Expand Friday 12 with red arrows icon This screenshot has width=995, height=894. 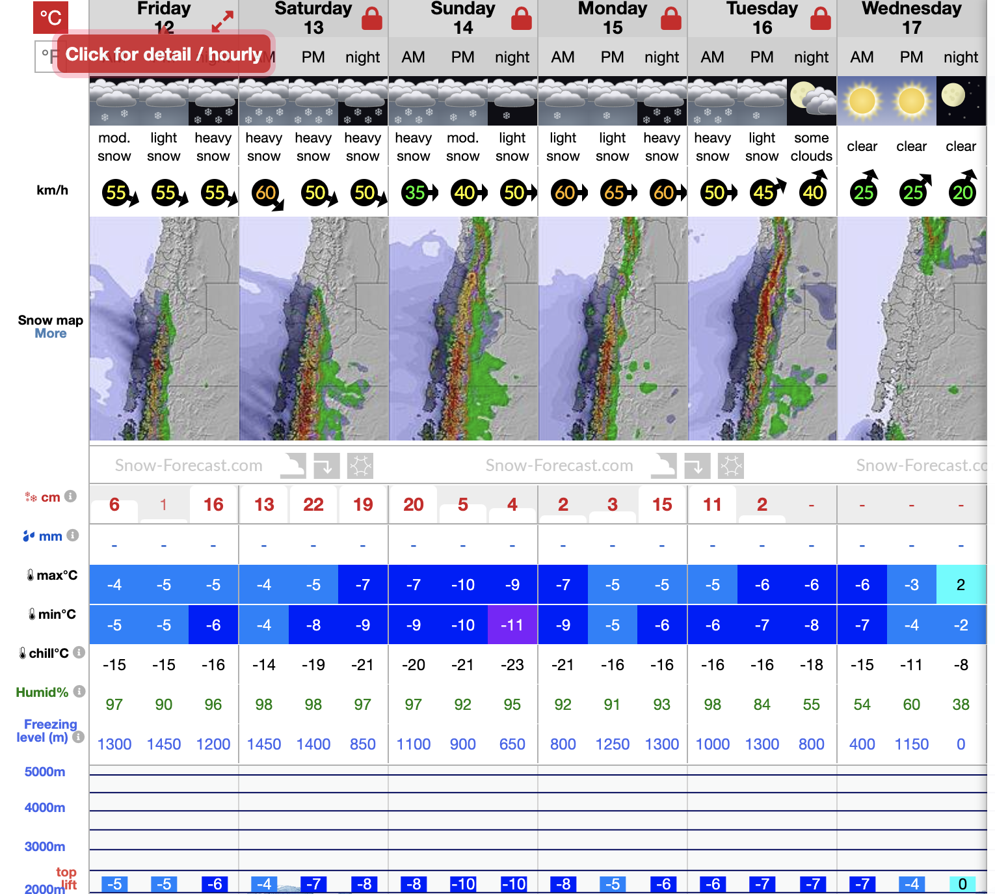(x=222, y=21)
